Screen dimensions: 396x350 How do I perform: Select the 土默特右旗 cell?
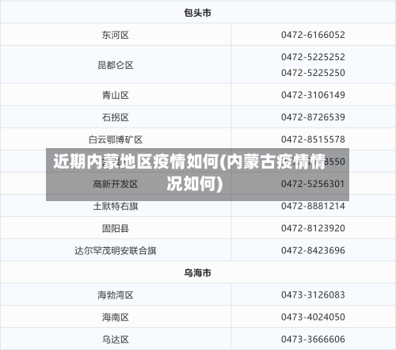116,206
